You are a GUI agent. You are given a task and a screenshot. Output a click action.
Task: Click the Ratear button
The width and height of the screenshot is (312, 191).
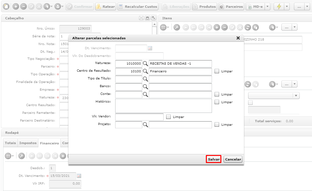click(x=106, y=6)
